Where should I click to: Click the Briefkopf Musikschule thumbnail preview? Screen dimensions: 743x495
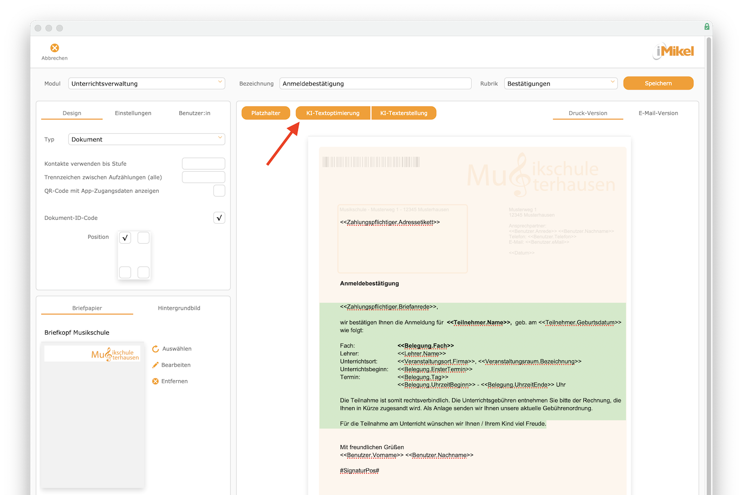pos(93,415)
